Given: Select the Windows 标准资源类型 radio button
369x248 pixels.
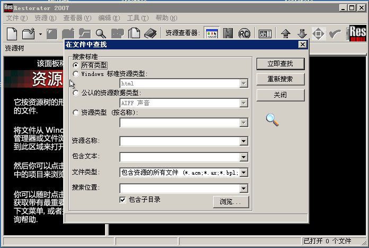Looking at the screenshot, I should tap(76, 74).
